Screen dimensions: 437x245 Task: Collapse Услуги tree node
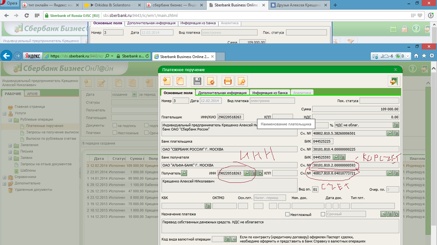pyautogui.click(x=4, y=113)
